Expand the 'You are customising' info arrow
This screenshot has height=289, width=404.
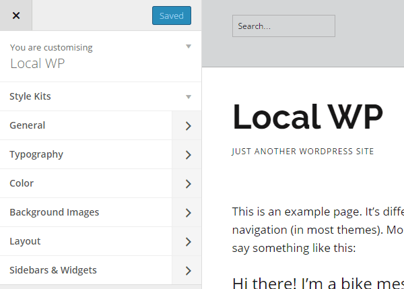pyautogui.click(x=189, y=46)
